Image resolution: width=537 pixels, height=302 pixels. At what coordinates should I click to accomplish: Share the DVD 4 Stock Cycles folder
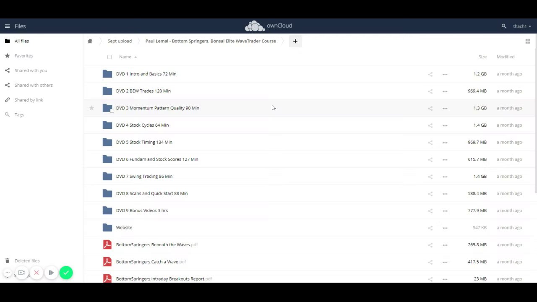point(430,125)
